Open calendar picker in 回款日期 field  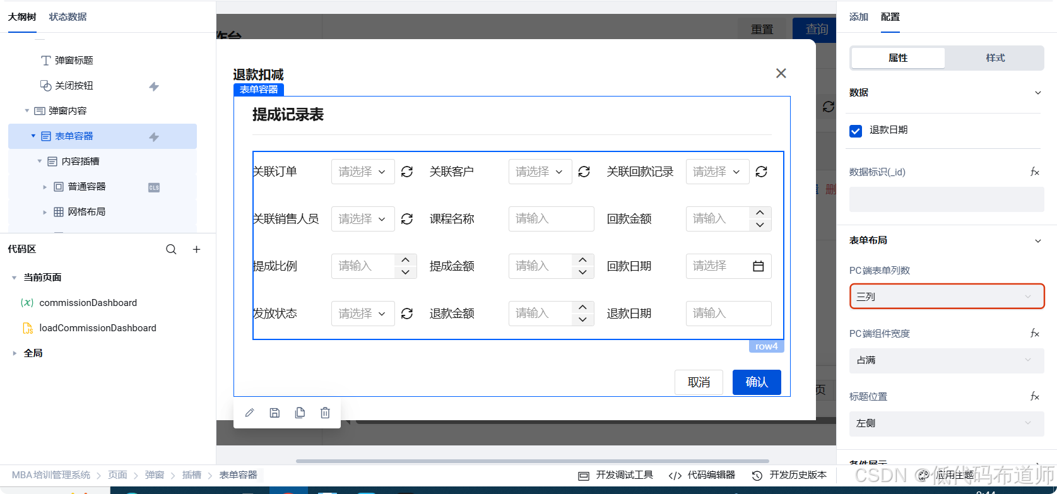pos(759,266)
